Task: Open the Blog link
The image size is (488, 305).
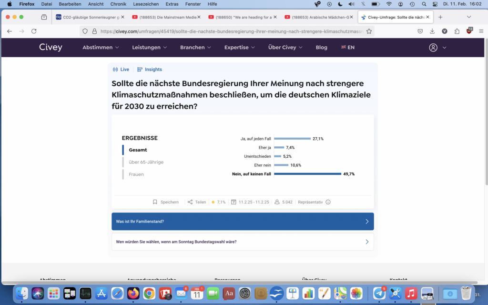Action: pos(321,48)
